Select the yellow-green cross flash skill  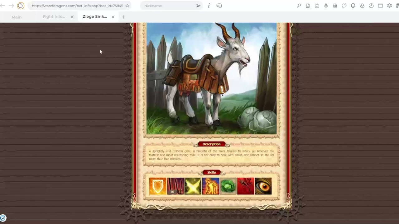[193, 186]
